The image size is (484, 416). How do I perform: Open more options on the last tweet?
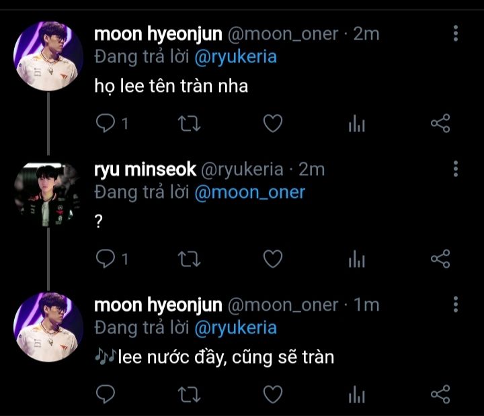pyautogui.click(x=456, y=305)
